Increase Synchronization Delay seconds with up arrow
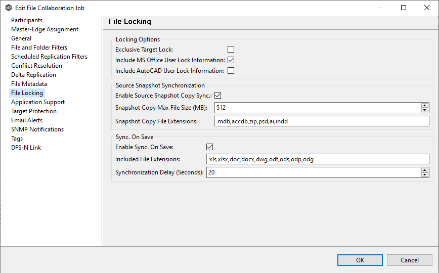Image resolution: width=439 pixels, height=273 pixels. tap(425, 170)
